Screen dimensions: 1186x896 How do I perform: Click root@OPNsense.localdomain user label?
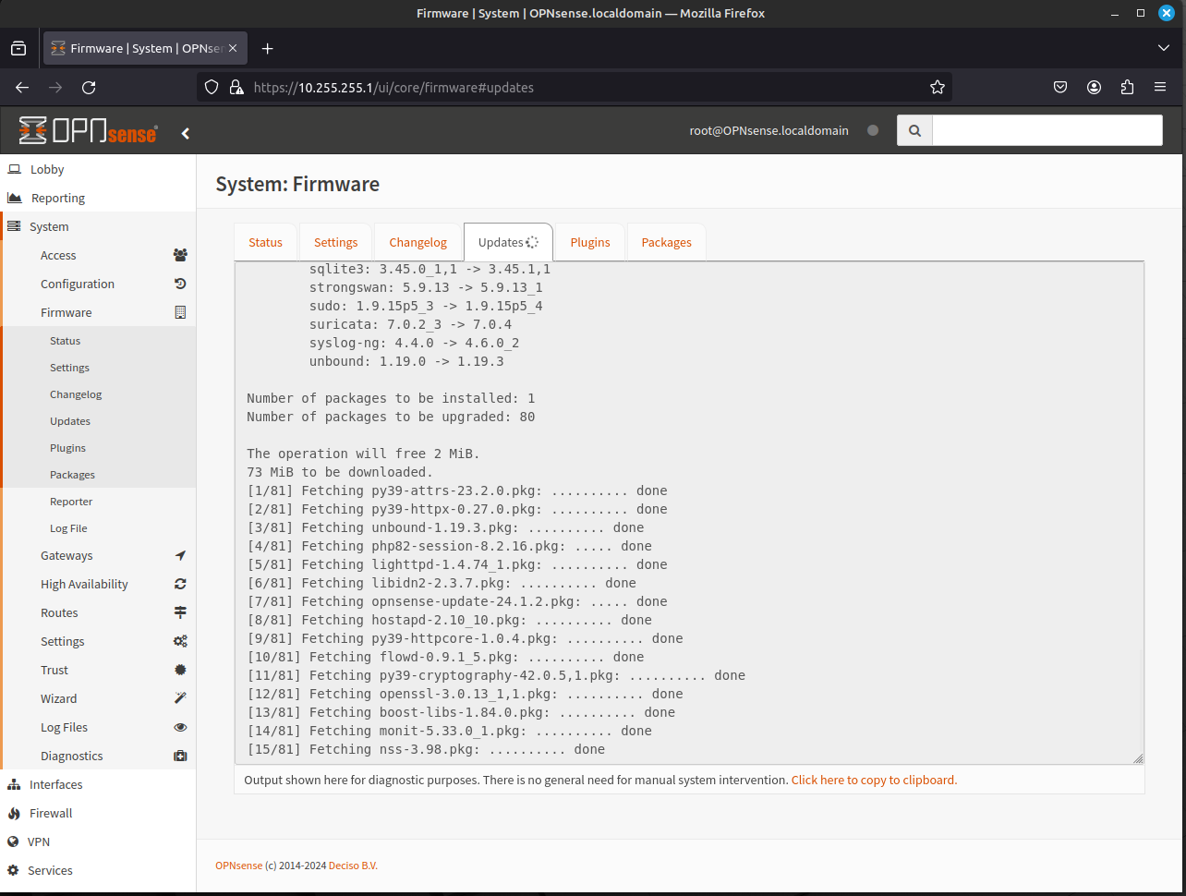[768, 130]
